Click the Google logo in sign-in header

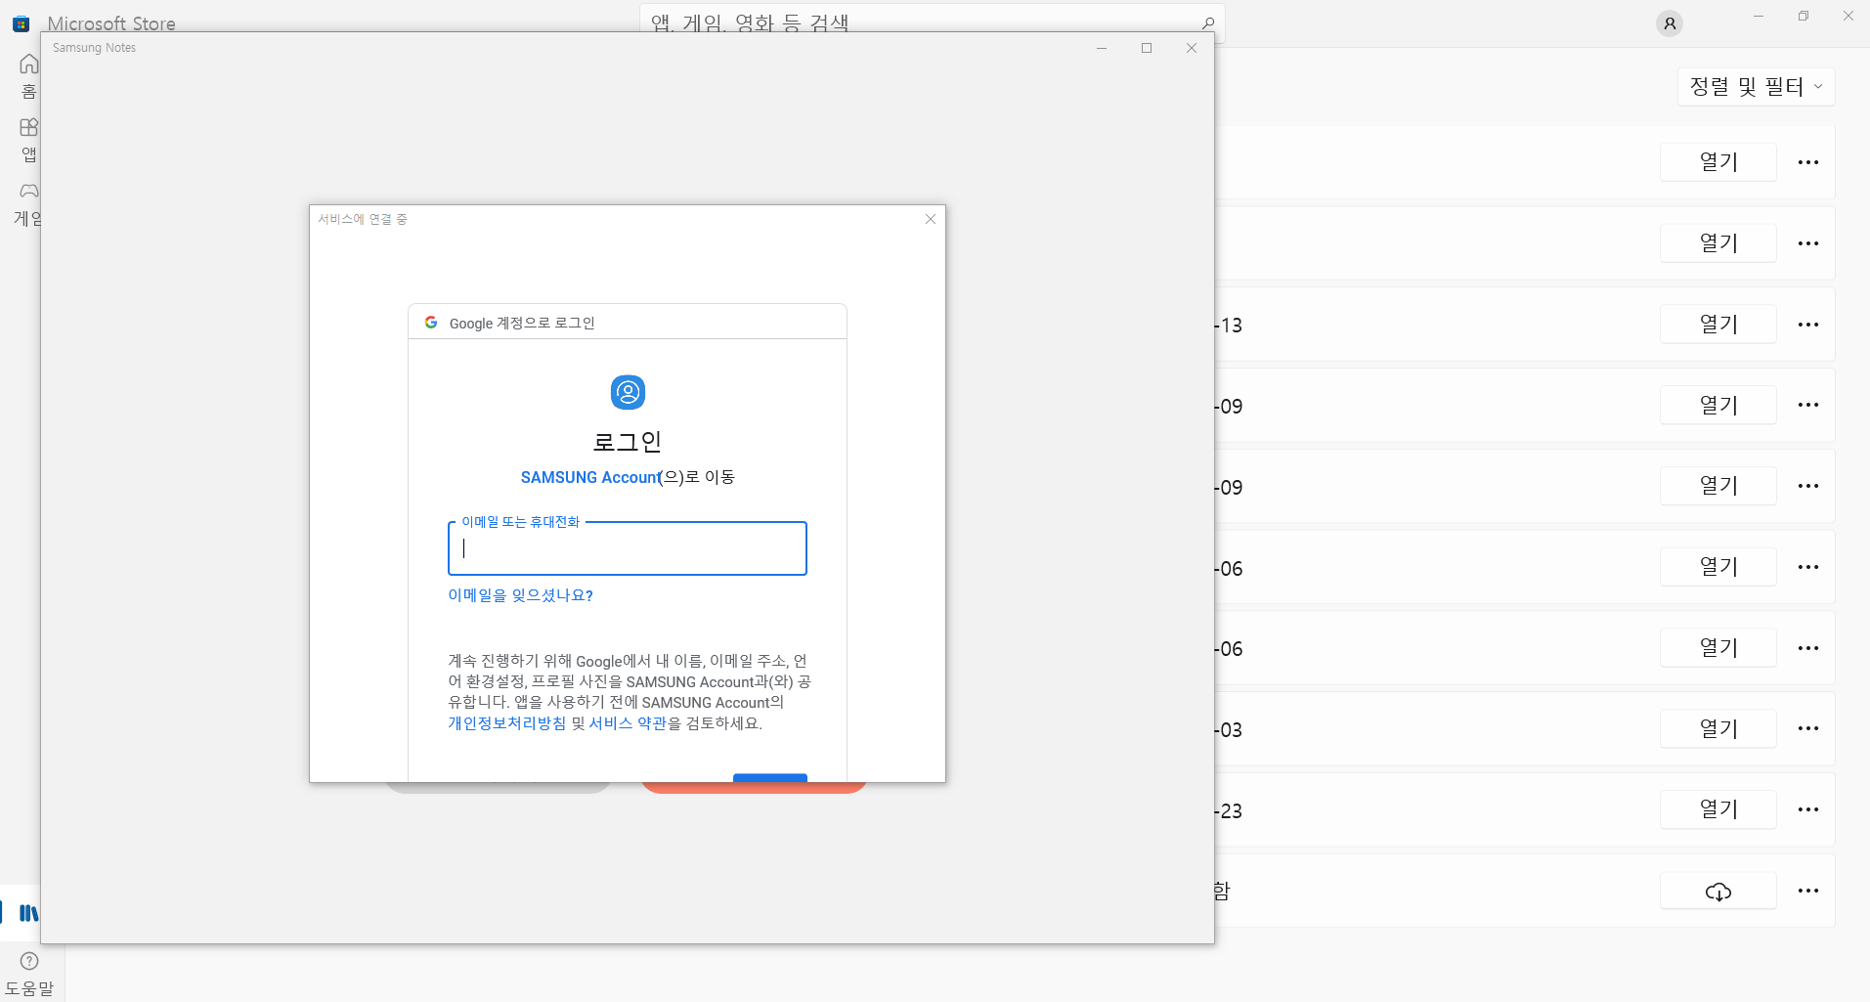(x=431, y=323)
